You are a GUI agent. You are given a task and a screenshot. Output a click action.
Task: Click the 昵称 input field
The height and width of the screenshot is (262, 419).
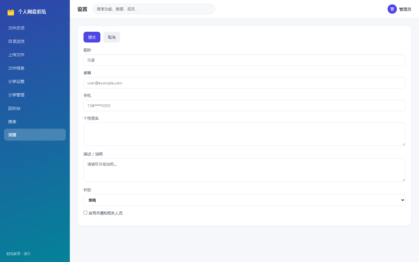pos(244,60)
